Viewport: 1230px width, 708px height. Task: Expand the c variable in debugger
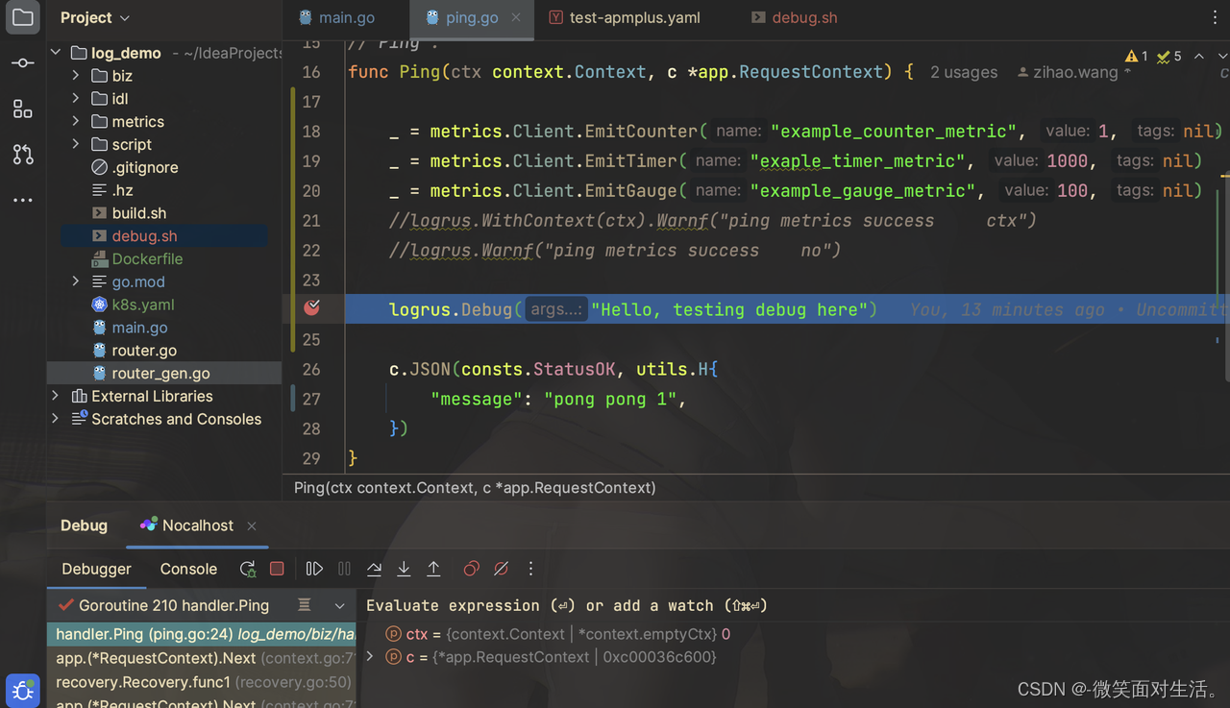[371, 657]
